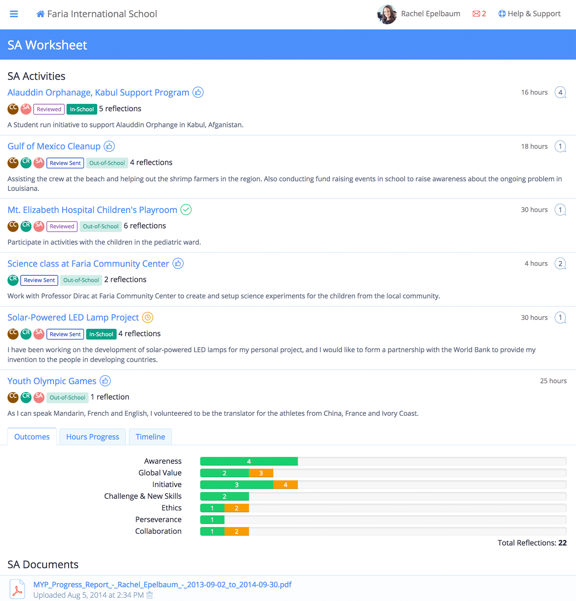Viewport: 576px width, 601px height.
Task: Open the MYP Progress Report PDF link
Action: click(162, 584)
